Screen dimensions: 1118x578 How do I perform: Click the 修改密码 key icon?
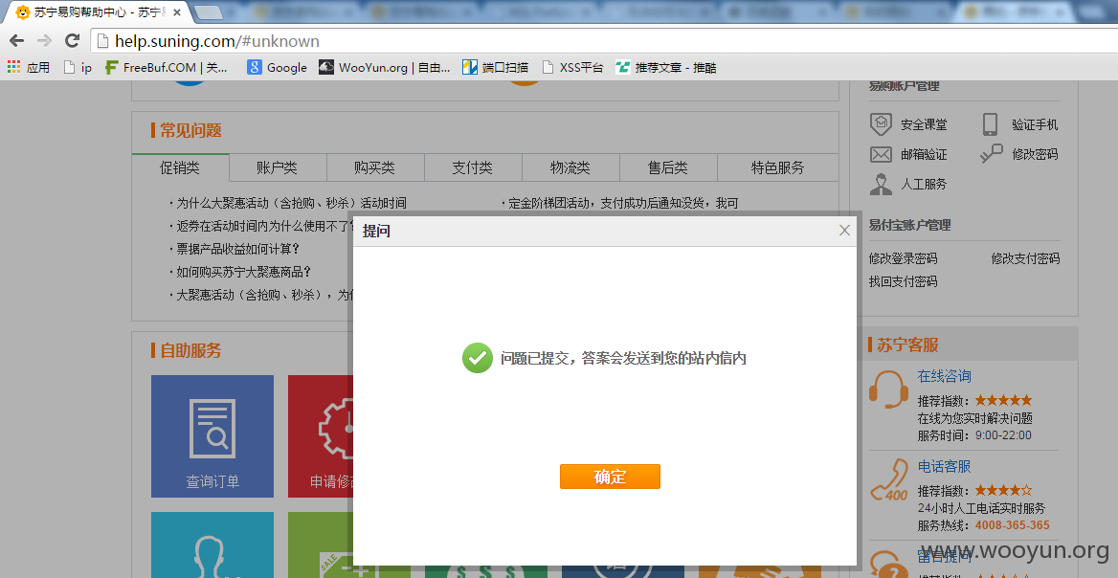991,154
